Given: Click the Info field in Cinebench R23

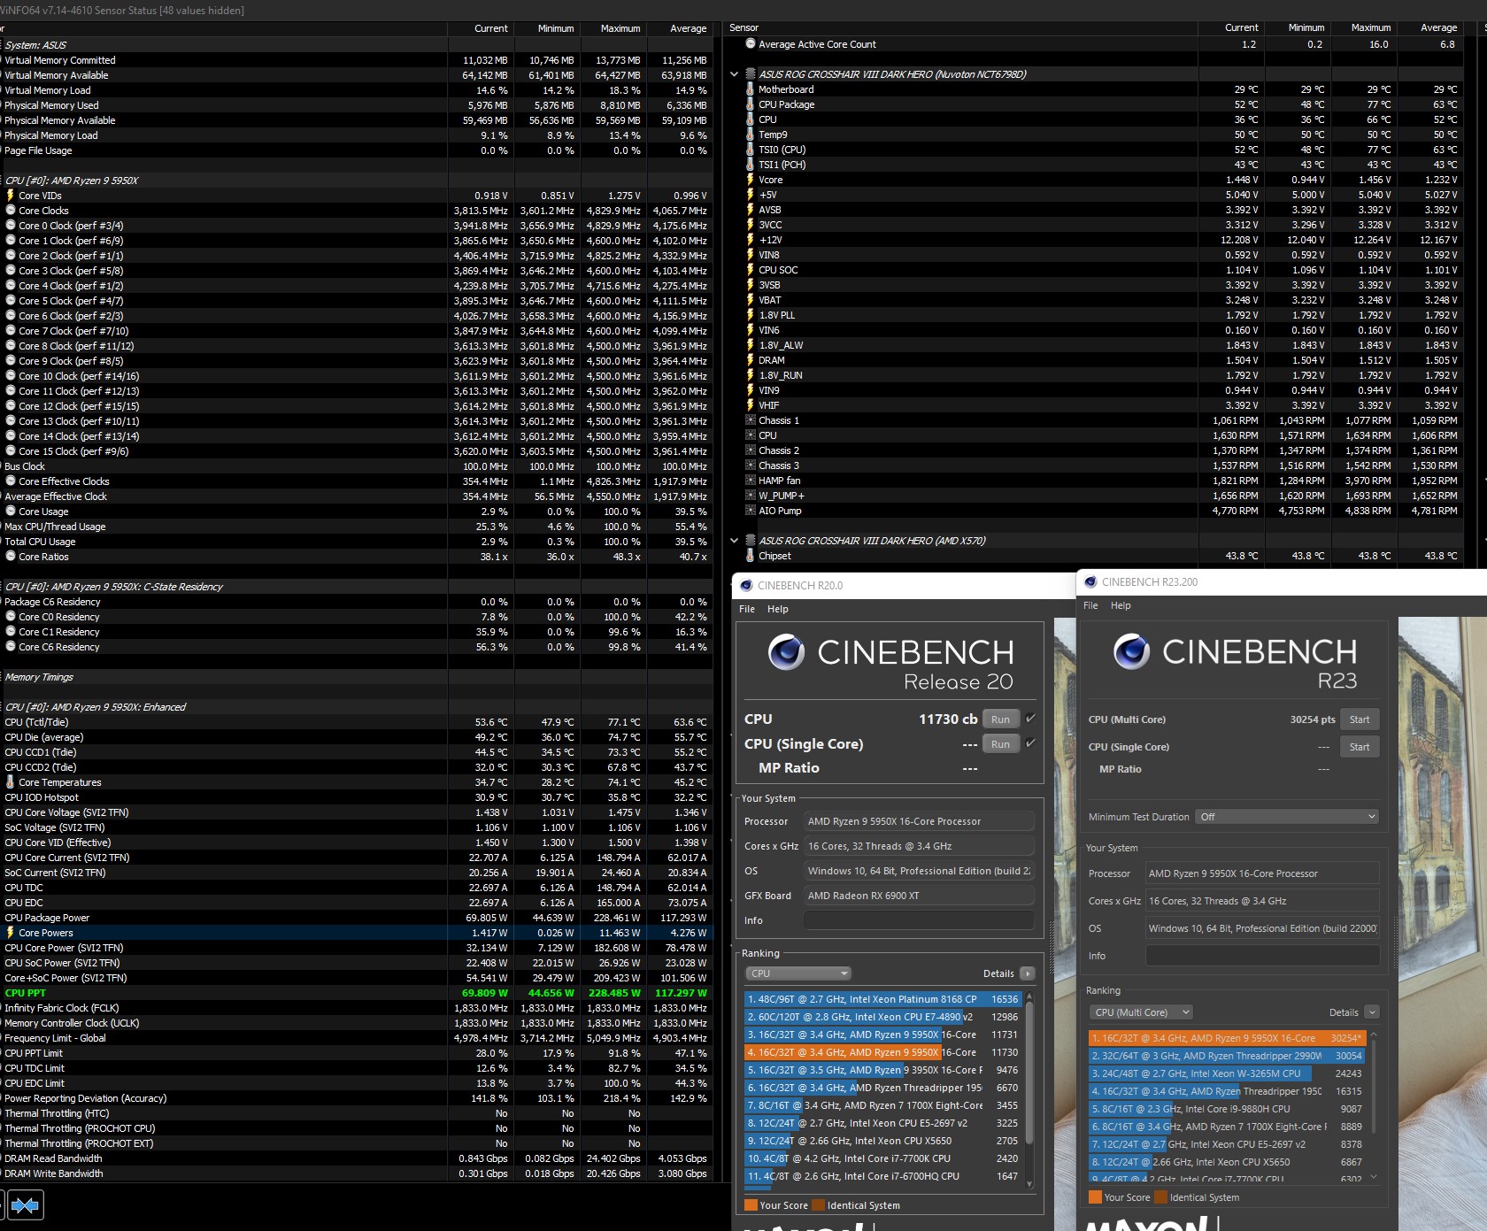Looking at the screenshot, I should coord(1262,956).
